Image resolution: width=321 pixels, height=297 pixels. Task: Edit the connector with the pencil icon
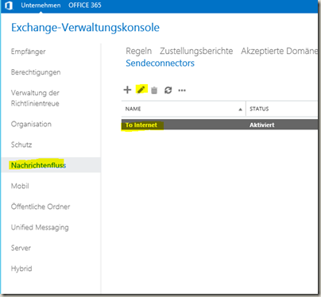pos(141,90)
